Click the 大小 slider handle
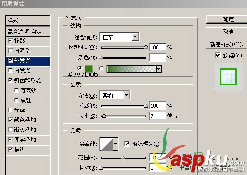This screenshot has height=175, width=247. 103,116
